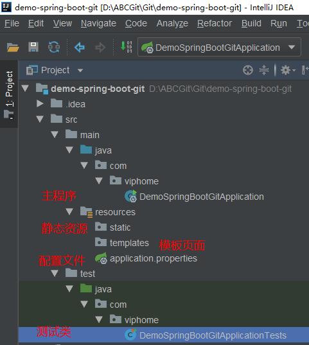Click the Collapse All icon in Project panel
309x345 pixels.
click(264, 71)
